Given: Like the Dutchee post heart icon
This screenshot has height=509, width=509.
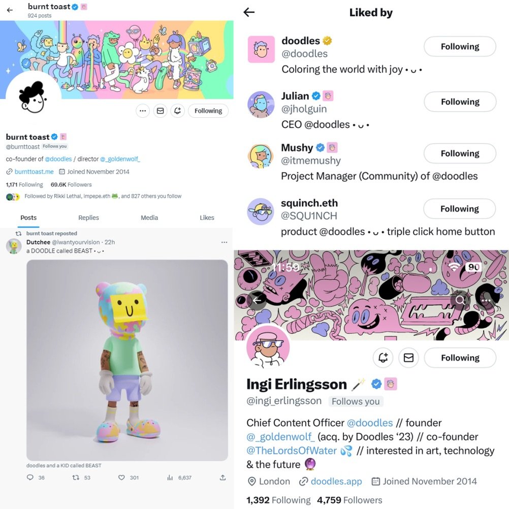Looking at the screenshot, I should (x=121, y=478).
